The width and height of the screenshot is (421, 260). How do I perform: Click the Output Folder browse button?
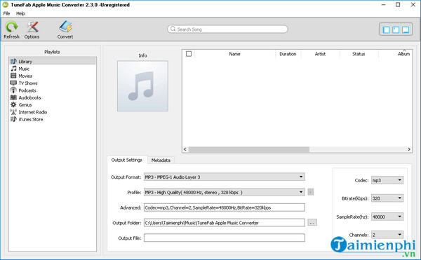[x=312, y=223]
